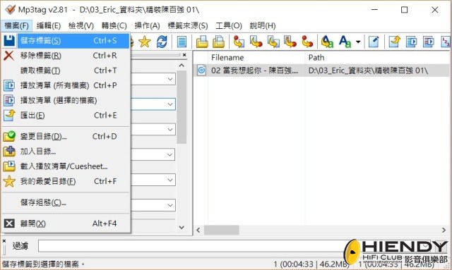The height and width of the screenshot is (270, 452).
Task: Click the file list horizontal scrollbar thumb
Action: (x=221, y=230)
